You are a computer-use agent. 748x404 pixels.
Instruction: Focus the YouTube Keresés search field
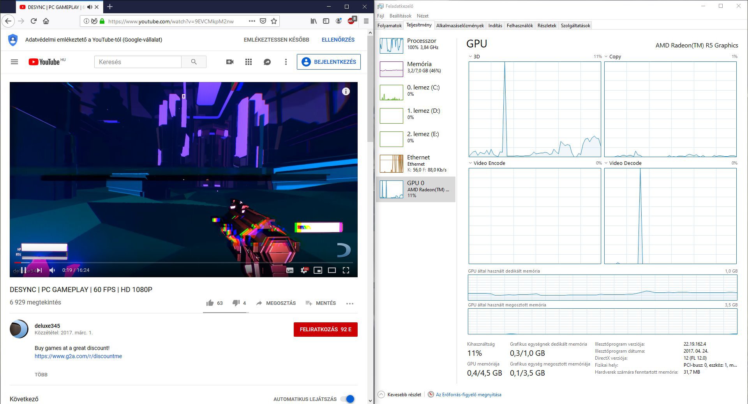coord(138,62)
